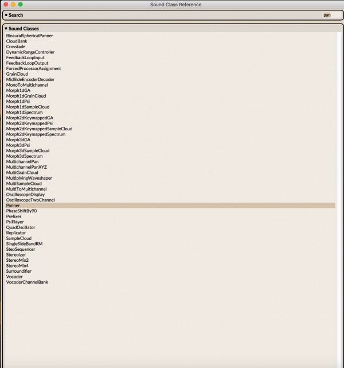Choose Morph3dSampleCloud

(x=28, y=150)
